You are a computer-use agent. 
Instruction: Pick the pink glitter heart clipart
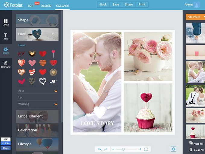click(x=32, y=63)
